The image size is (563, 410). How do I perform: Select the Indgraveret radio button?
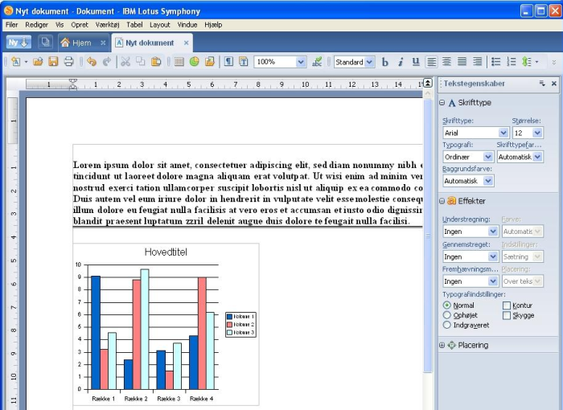(x=446, y=325)
